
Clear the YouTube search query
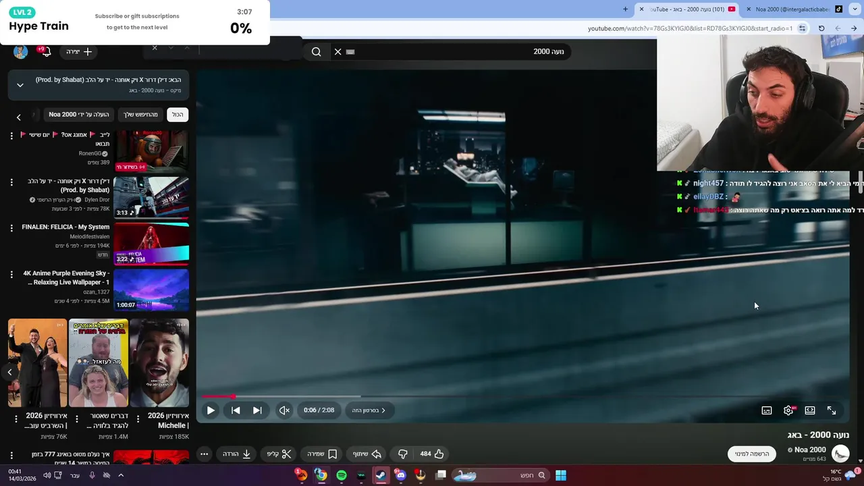tap(338, 52)
